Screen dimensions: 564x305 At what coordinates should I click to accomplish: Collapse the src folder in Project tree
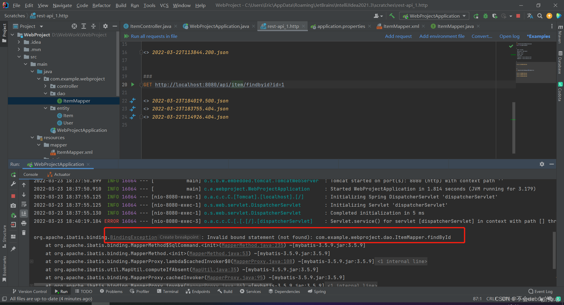19,57
